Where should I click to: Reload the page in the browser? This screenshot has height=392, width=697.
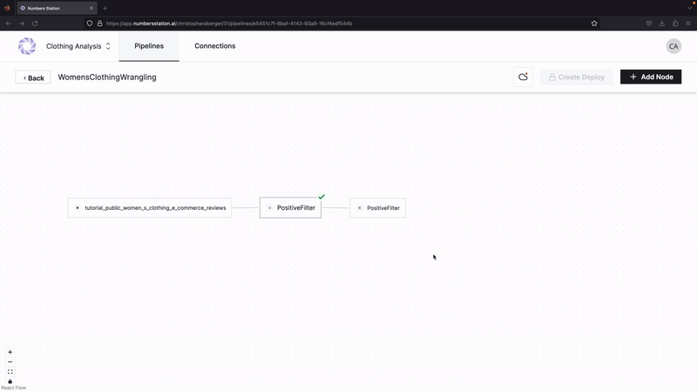coord(35,24)
